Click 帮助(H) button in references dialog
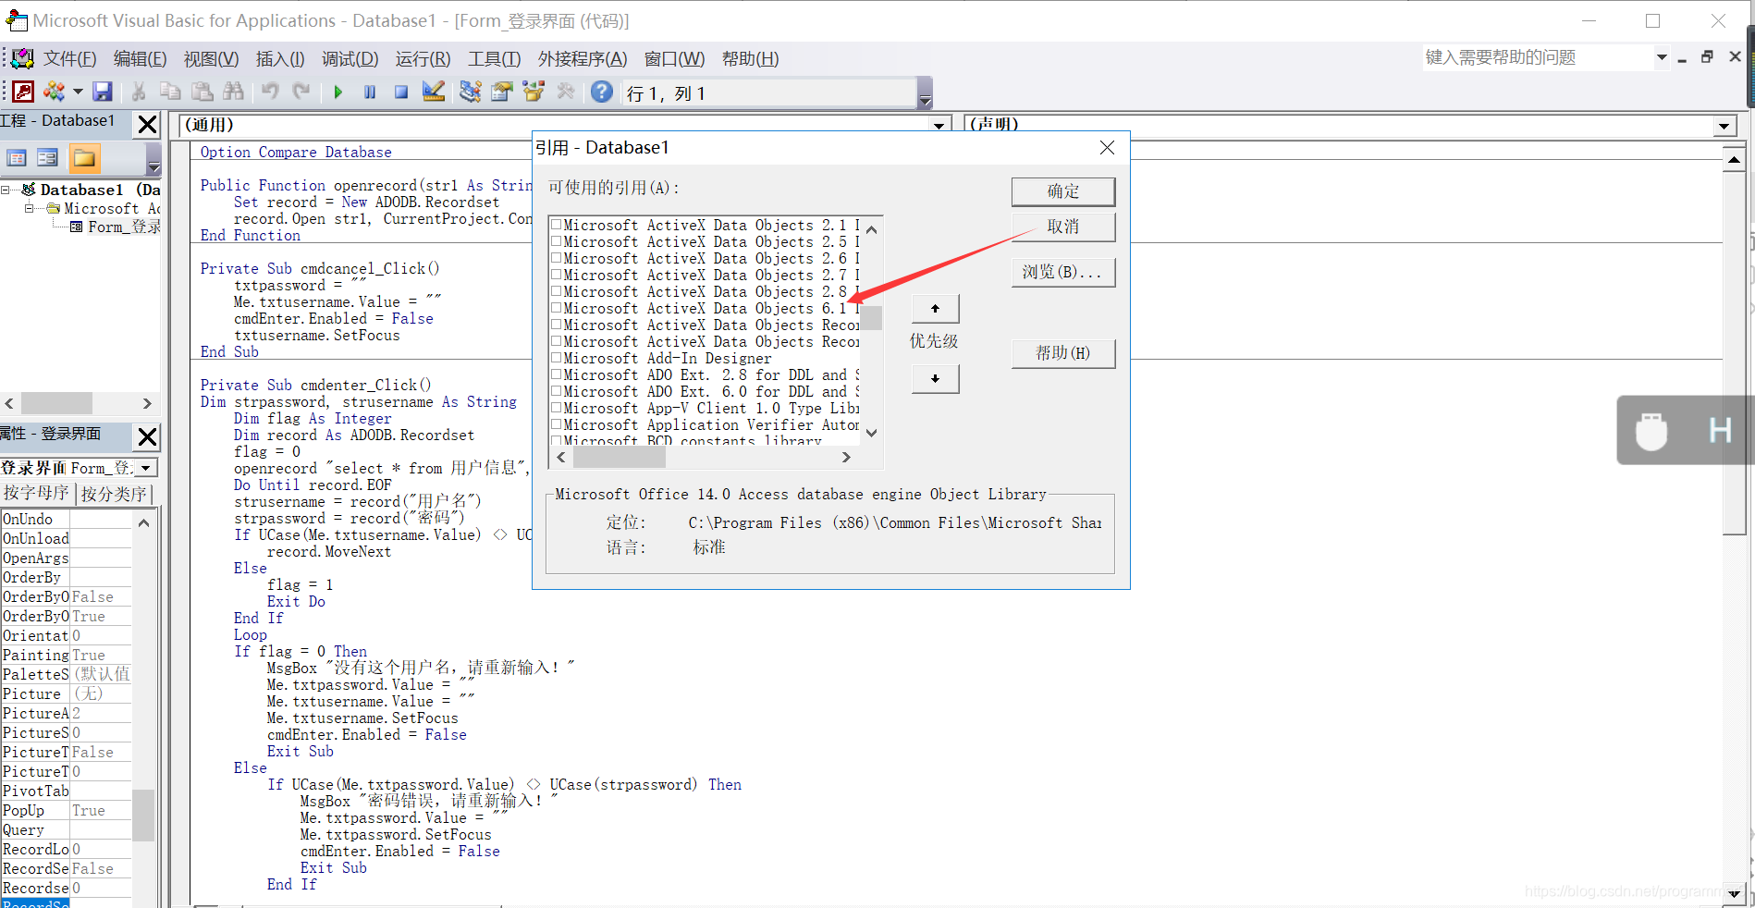The width and height of the screenshot is (1755, 908). coord(1063,353)
